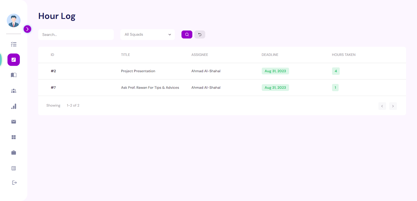Open the Dashboard grid section

pyautogui.click(x=14, y=137)
